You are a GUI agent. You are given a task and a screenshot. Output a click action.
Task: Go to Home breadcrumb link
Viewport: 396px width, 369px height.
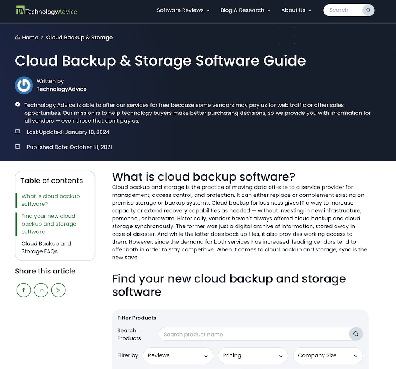click(x=30, y=38)
